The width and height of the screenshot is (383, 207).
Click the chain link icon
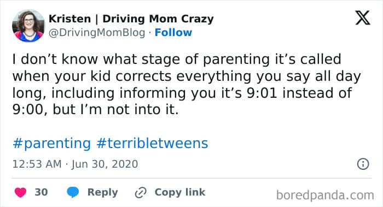pos(141,192)
